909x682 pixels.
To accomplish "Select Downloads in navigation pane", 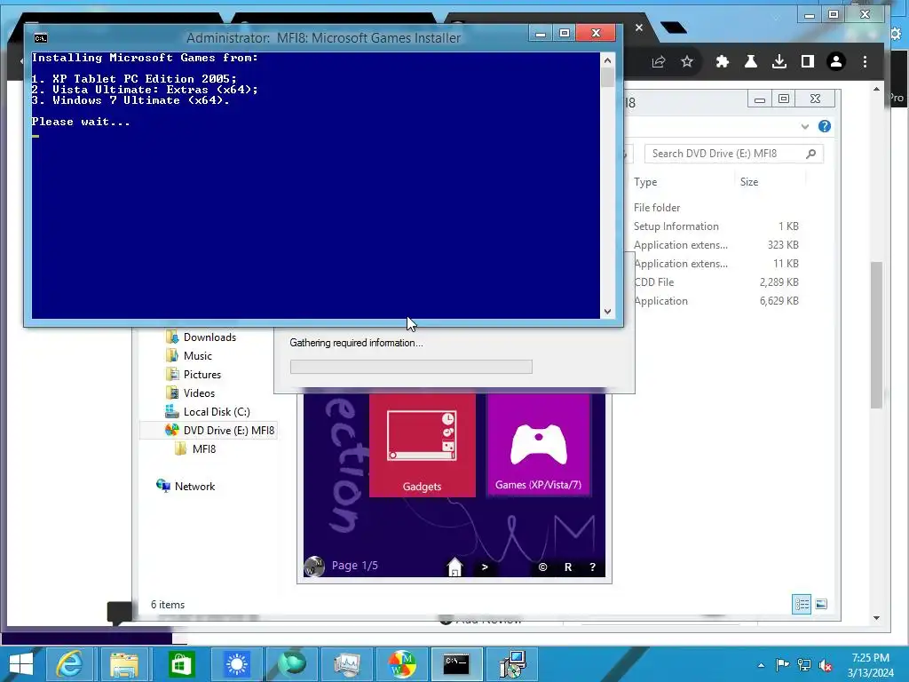I will click(x=209, y=337).
